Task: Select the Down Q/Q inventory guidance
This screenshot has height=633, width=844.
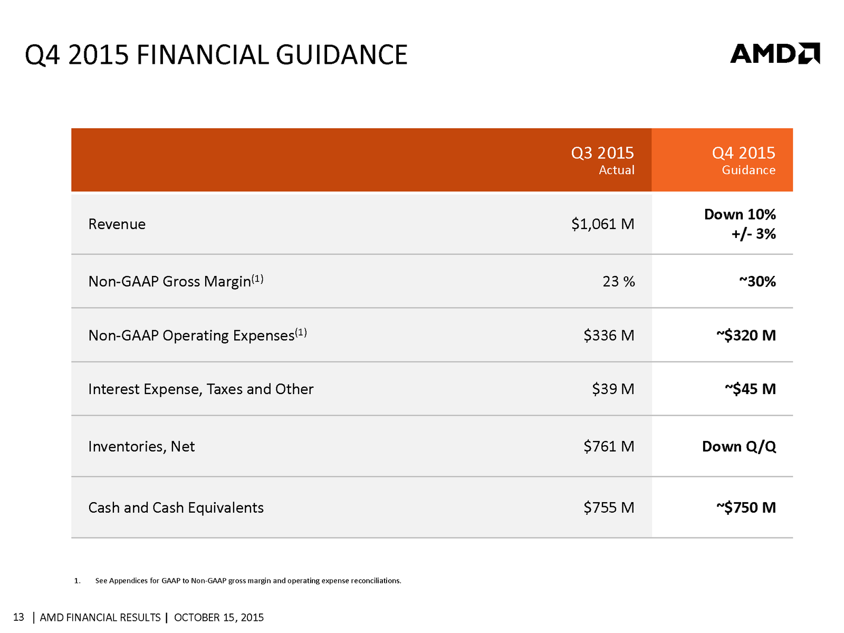Action: tap(739, 447)
